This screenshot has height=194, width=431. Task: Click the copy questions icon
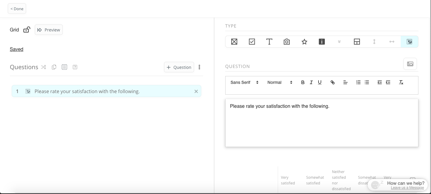[x=54, y=67]
